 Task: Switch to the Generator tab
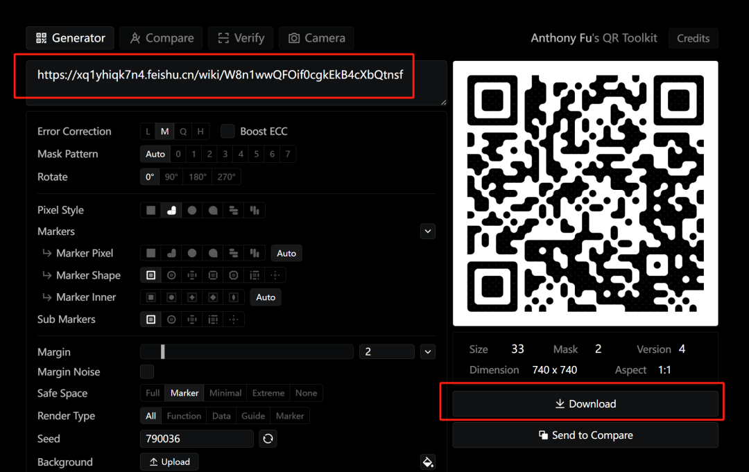click(70, 38)
